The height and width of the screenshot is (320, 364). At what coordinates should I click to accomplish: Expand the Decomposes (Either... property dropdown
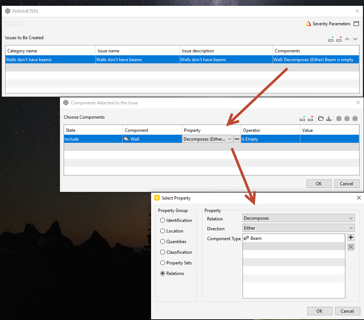pyautogui.click(x=208, y=139)
